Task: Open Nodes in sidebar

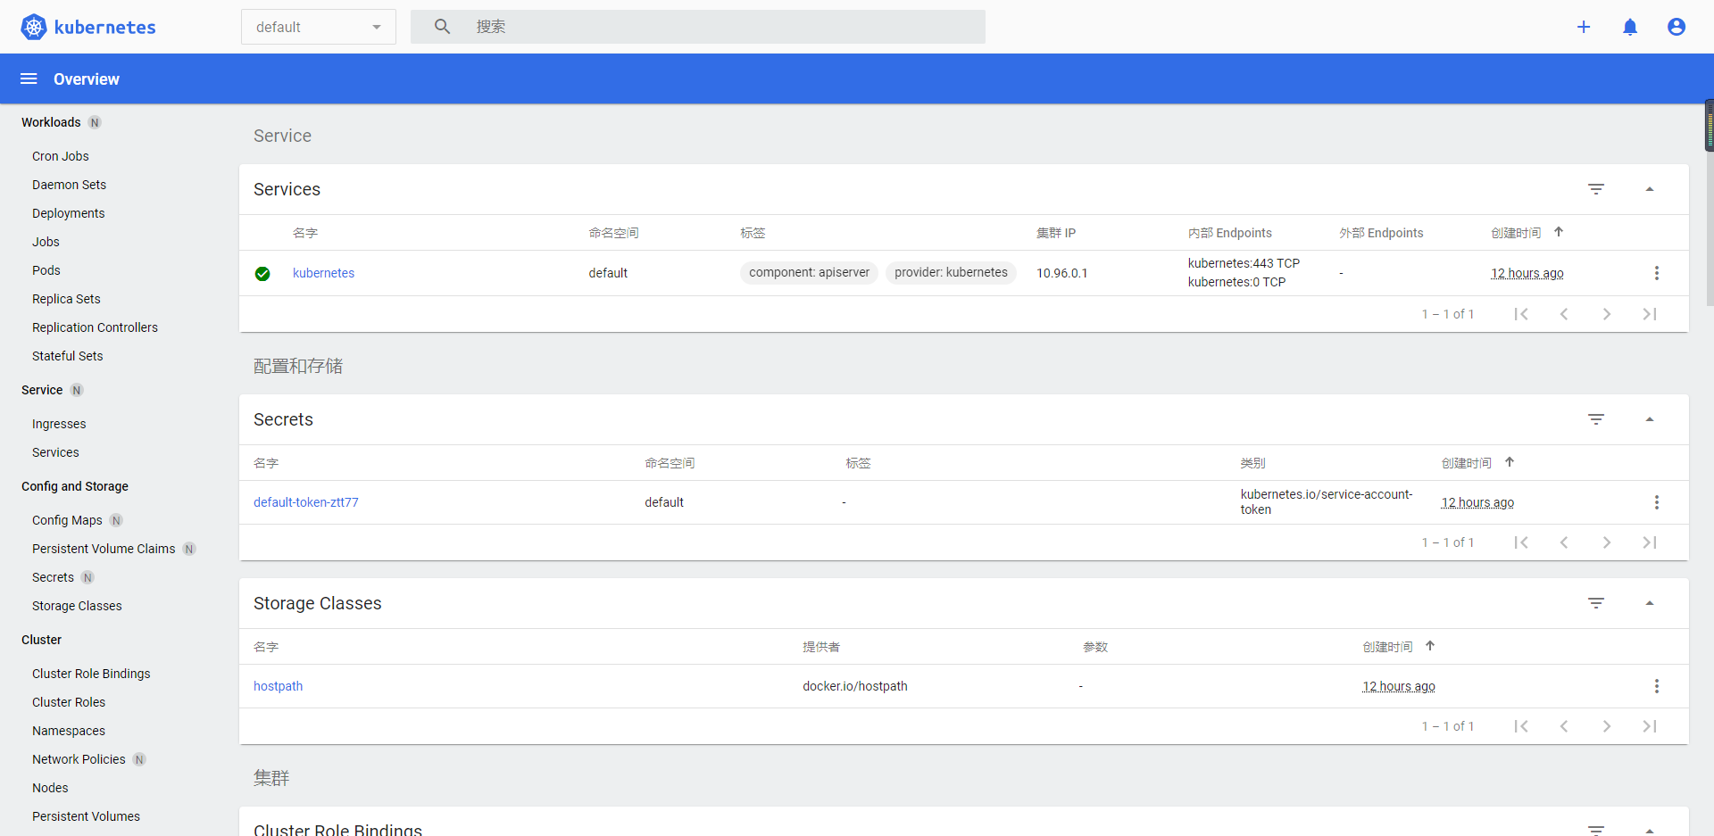Action: 50,788
